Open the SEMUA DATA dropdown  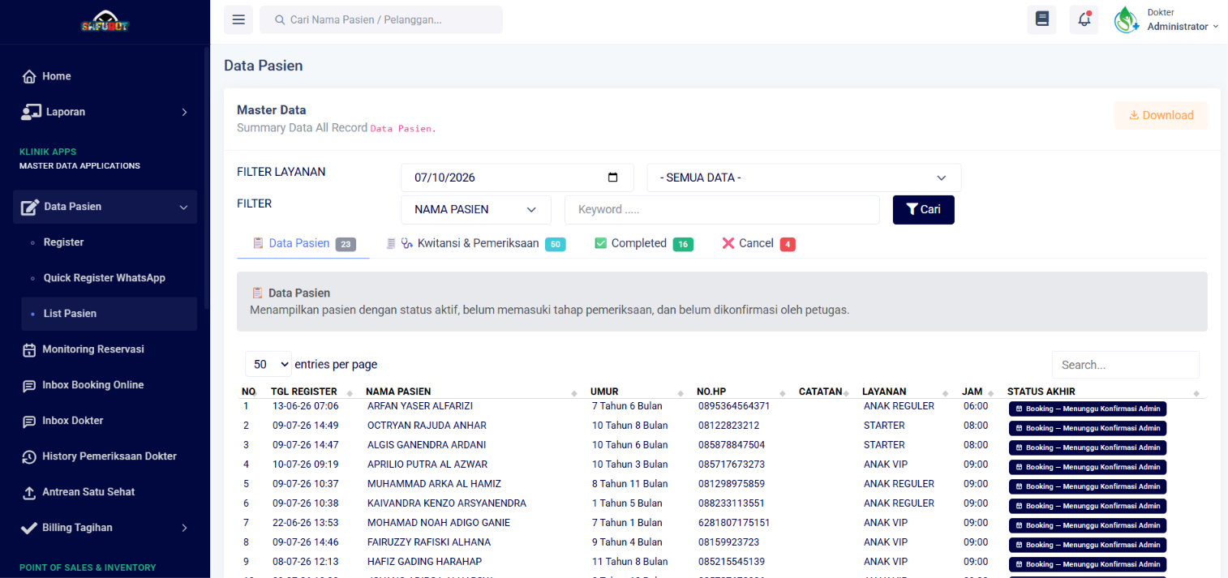pos(804,178)
